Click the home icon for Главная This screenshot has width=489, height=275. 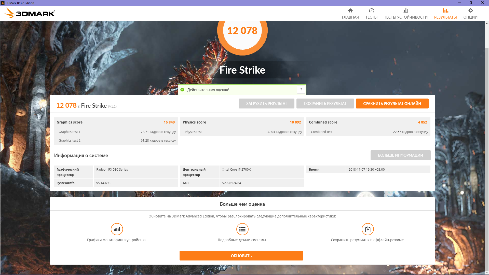click(350, 10)
